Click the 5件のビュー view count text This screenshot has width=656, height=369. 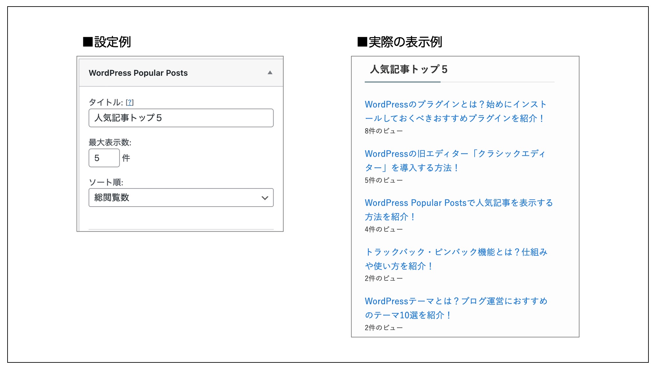click(x=383, y=180)
